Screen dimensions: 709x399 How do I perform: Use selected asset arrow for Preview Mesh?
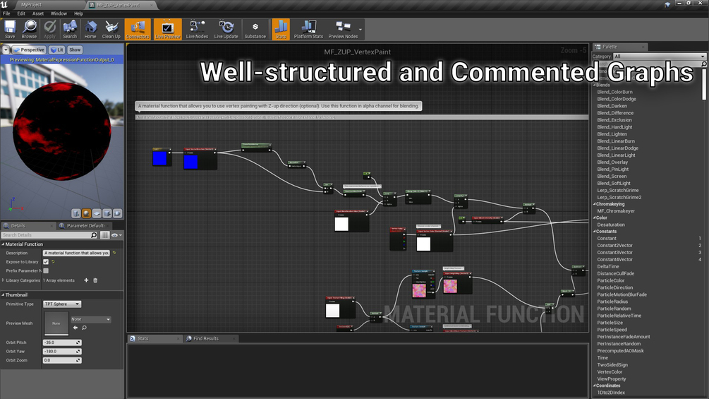(75, 328)
